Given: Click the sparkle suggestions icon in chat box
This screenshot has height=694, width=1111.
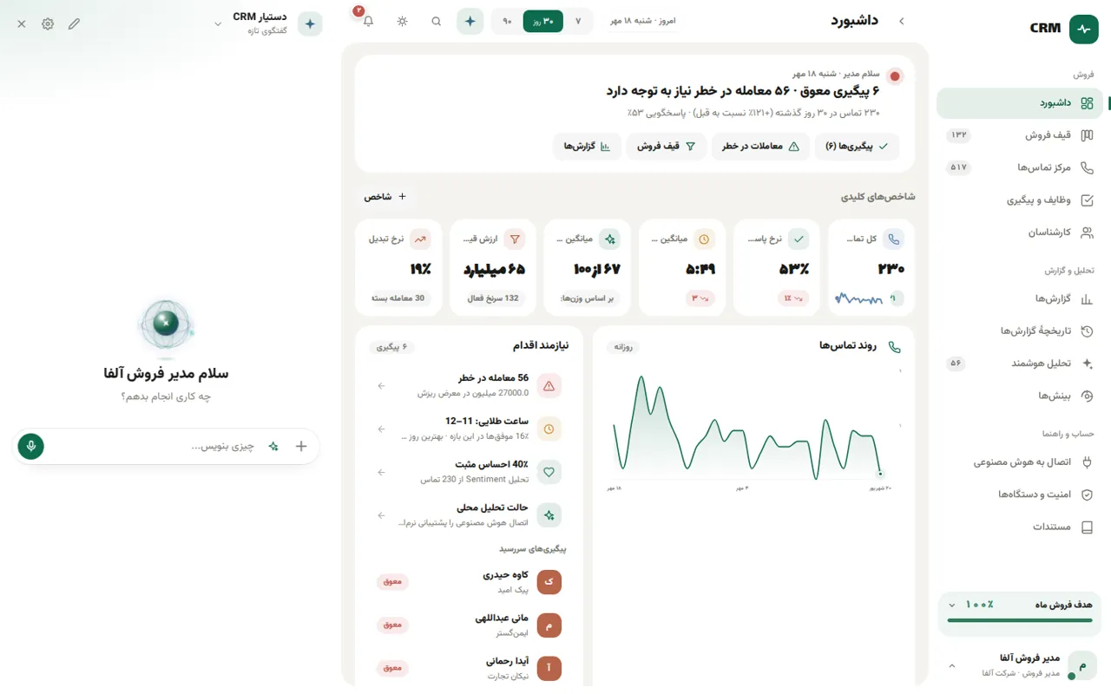Looking at the screenshot, I should pyautogui.click(x=273, y=446).
